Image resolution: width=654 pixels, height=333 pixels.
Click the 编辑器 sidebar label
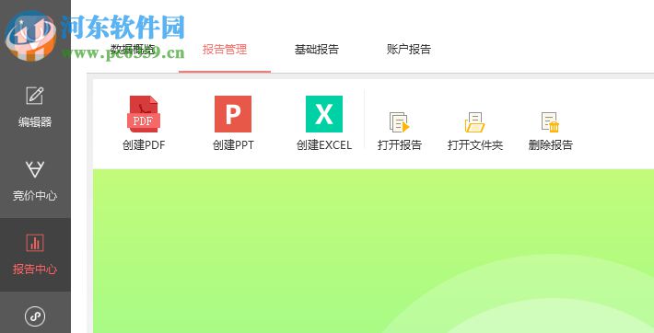35,121
